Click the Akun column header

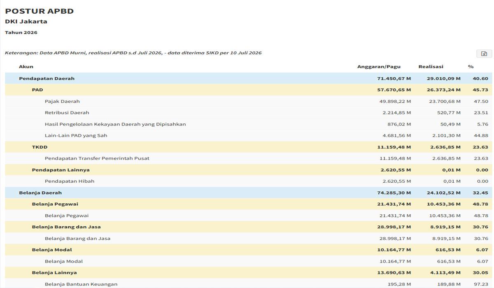pyautogui.click(x=26, y=67)
